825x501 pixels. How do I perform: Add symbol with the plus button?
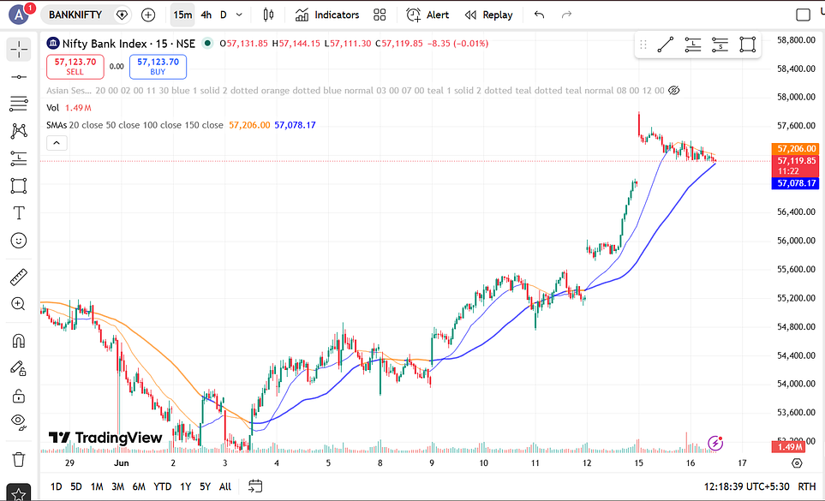(148, 15)
